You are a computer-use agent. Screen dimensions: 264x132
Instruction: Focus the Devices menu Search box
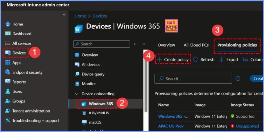(x=102, y=44)
